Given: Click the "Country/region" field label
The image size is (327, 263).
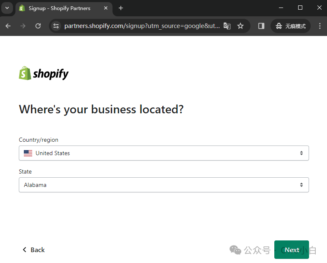Looking at the screenshot, I should [38, 140].
